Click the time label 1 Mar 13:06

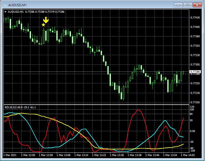tap(64, 155)
